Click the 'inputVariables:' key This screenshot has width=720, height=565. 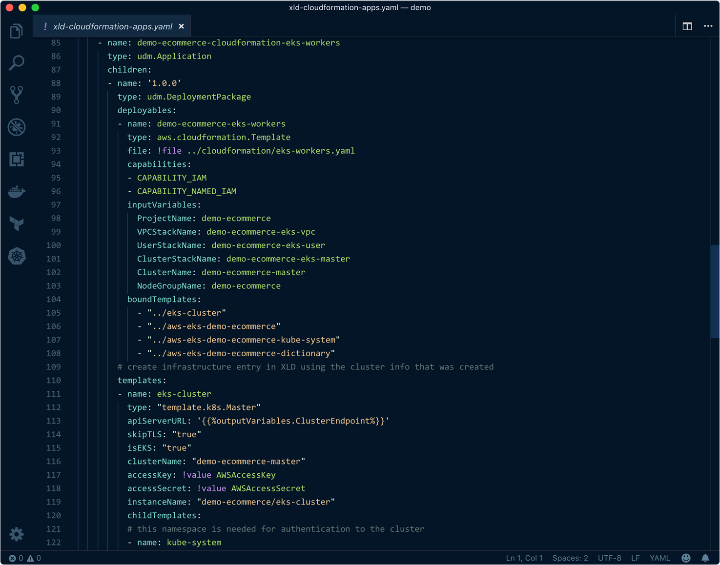pyautogui.click(x=164, y=205)
